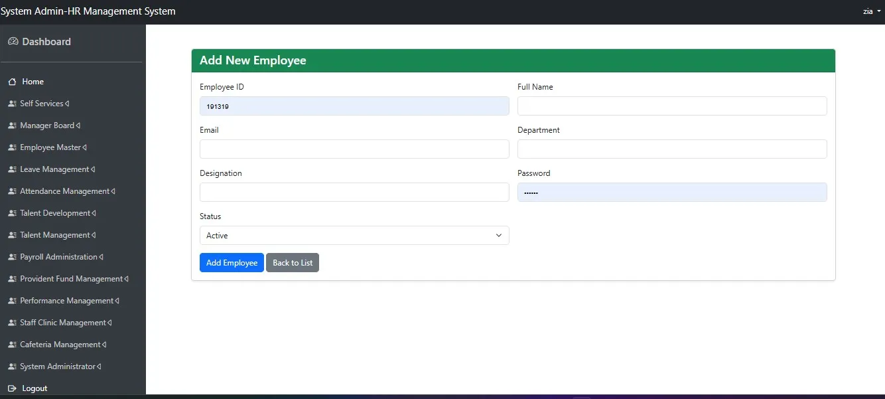Viewport: 885px width, 399px height.
Task: Click the Provident Fund Management people icon
Action: (12, 279)
